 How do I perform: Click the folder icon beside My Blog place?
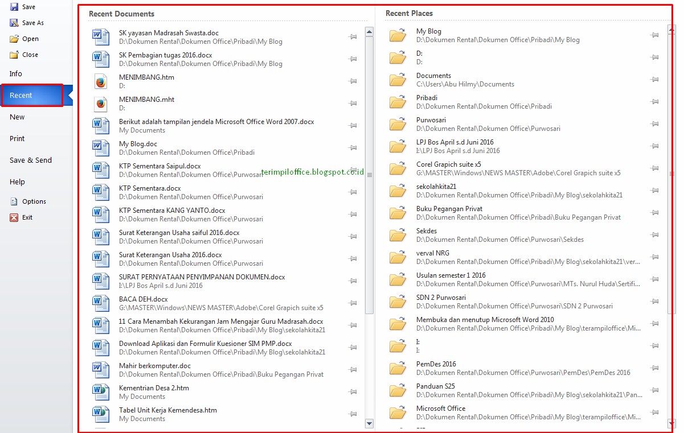[398, 35]
